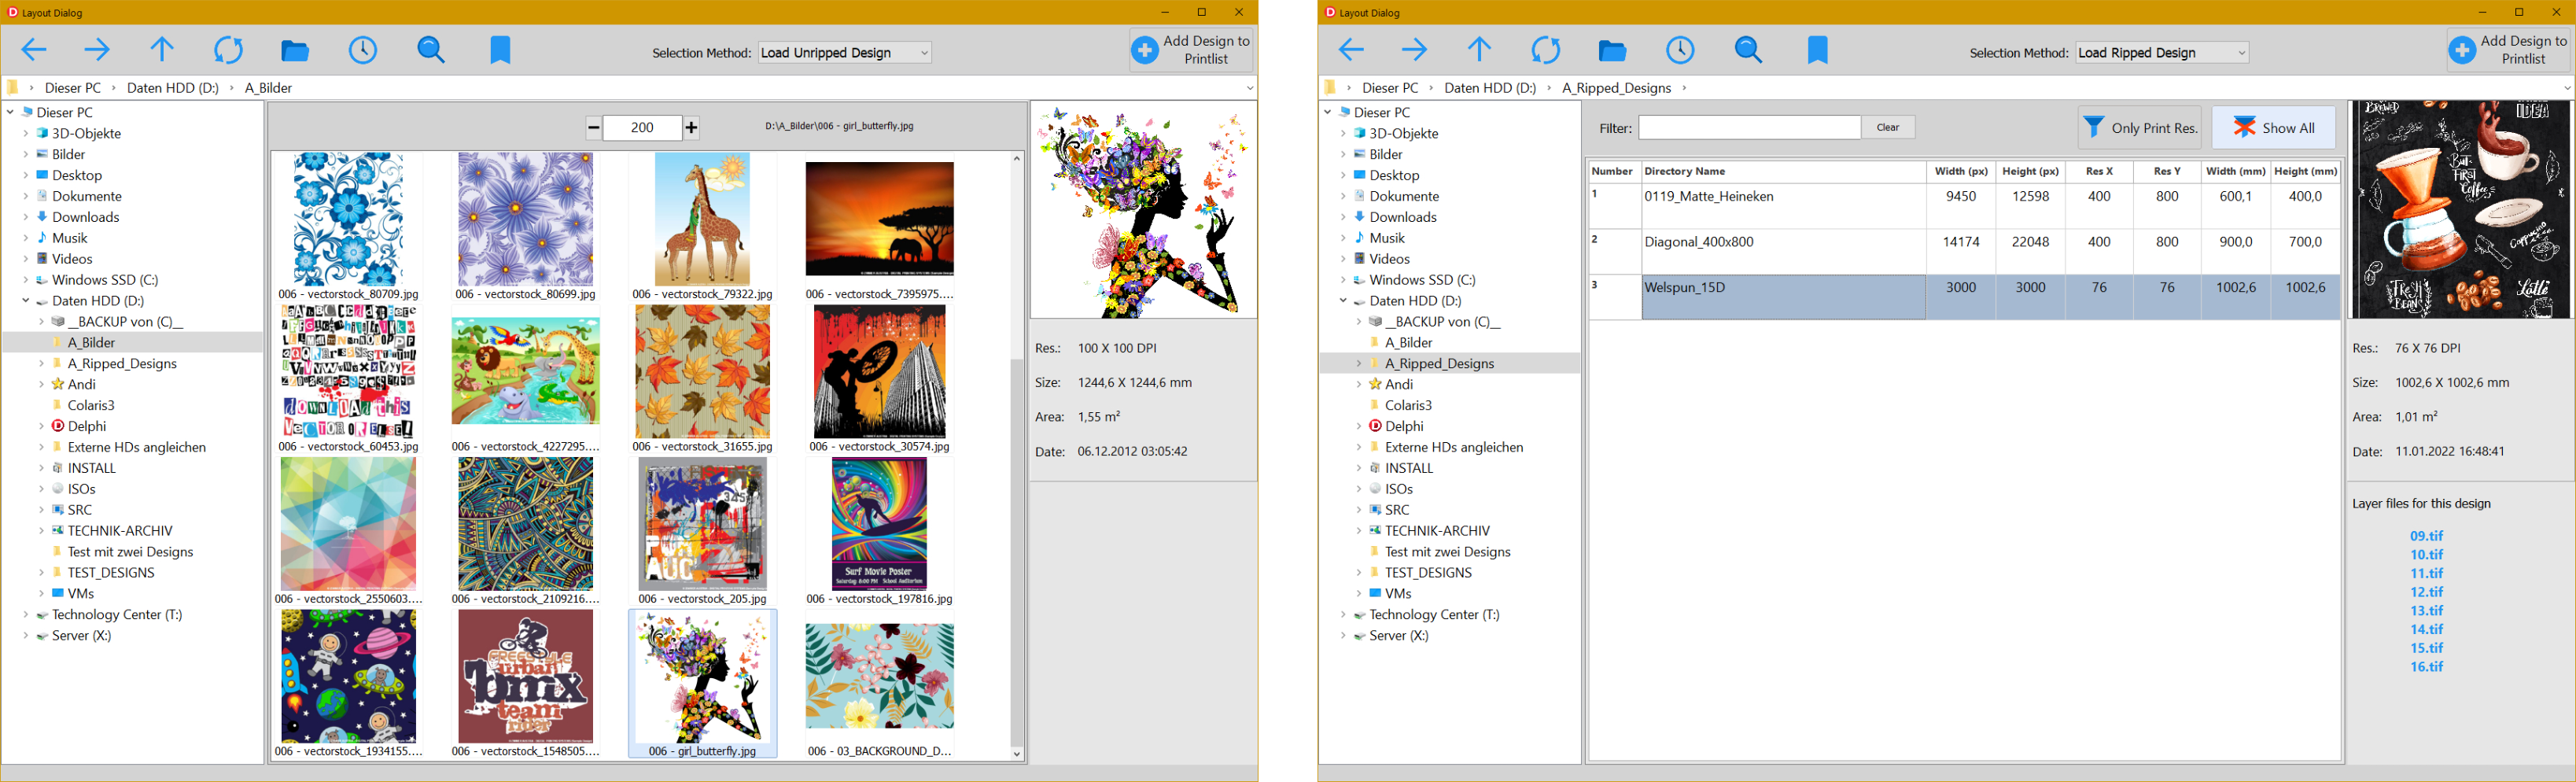The width and height of the screenshot is (2576, 782).
Task: Open address bar dropdown in left window
Action: (1249, 88)
